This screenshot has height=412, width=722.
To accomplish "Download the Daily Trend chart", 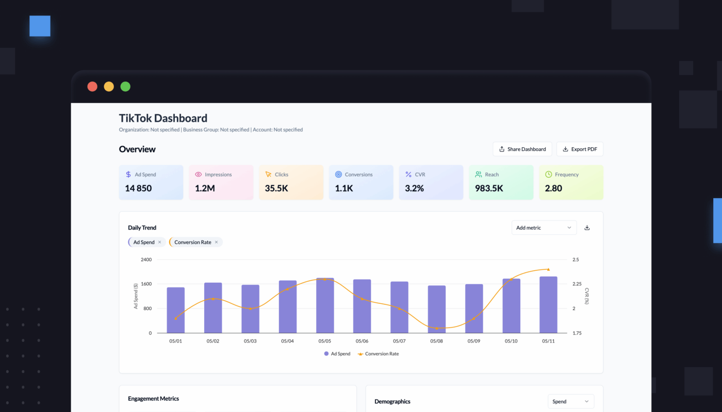I will (x=587, y=228).
